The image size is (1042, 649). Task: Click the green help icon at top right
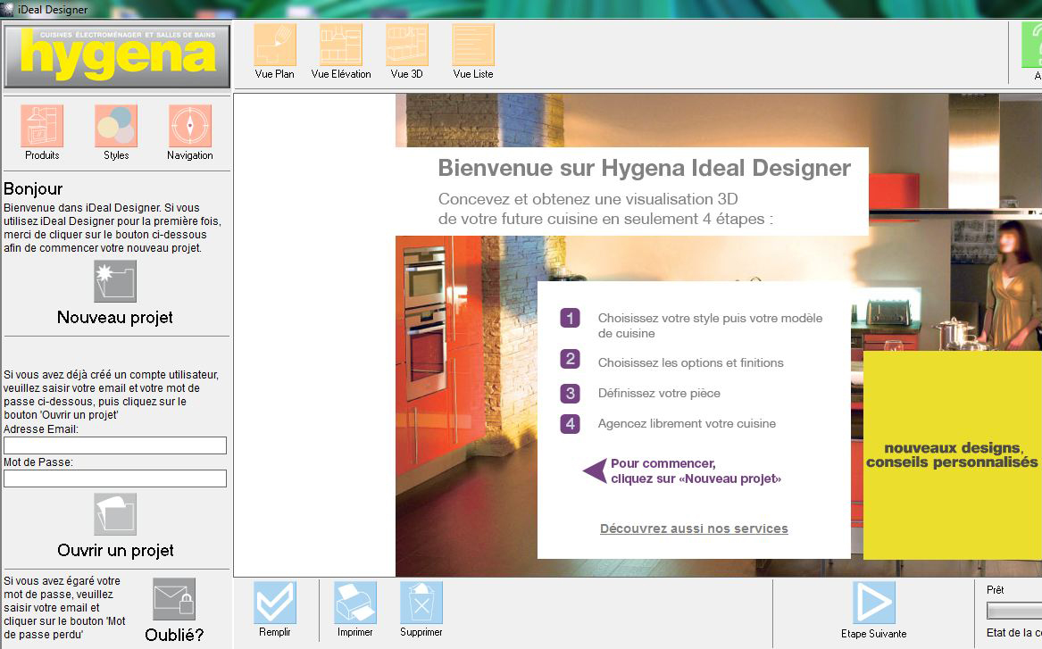(x=1032, y=46)
